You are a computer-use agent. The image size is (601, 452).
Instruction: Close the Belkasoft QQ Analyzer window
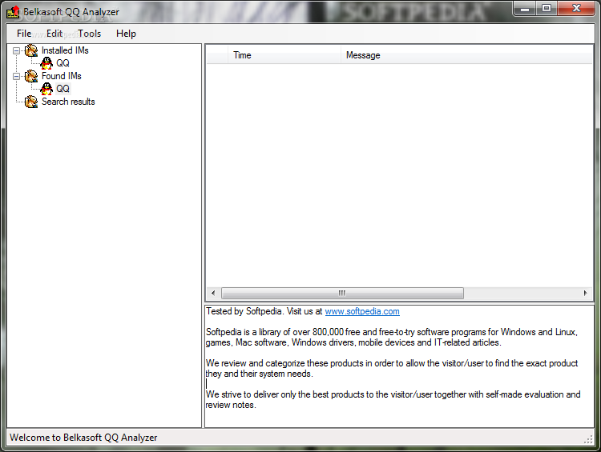[x=576, y=9]
